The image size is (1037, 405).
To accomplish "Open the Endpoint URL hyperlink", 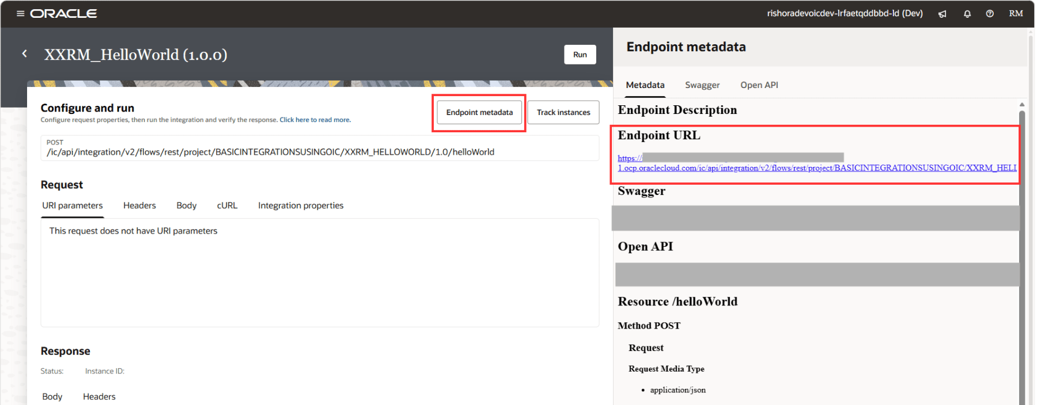I will [x=816, y=168].
